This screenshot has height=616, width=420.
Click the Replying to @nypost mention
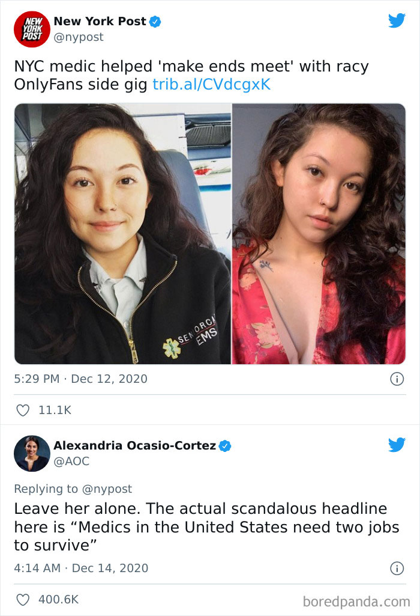pyautogui.click(x=107, y=489)
